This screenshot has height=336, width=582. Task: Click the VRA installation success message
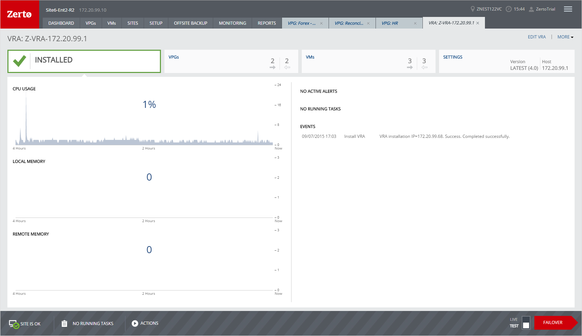click(x=444, y=136)
